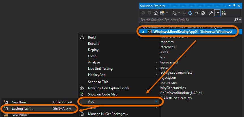Toggle the Preview Selected Items button
Image resolution: width=244 pixels, height=117 pixels.
(217, 13)
